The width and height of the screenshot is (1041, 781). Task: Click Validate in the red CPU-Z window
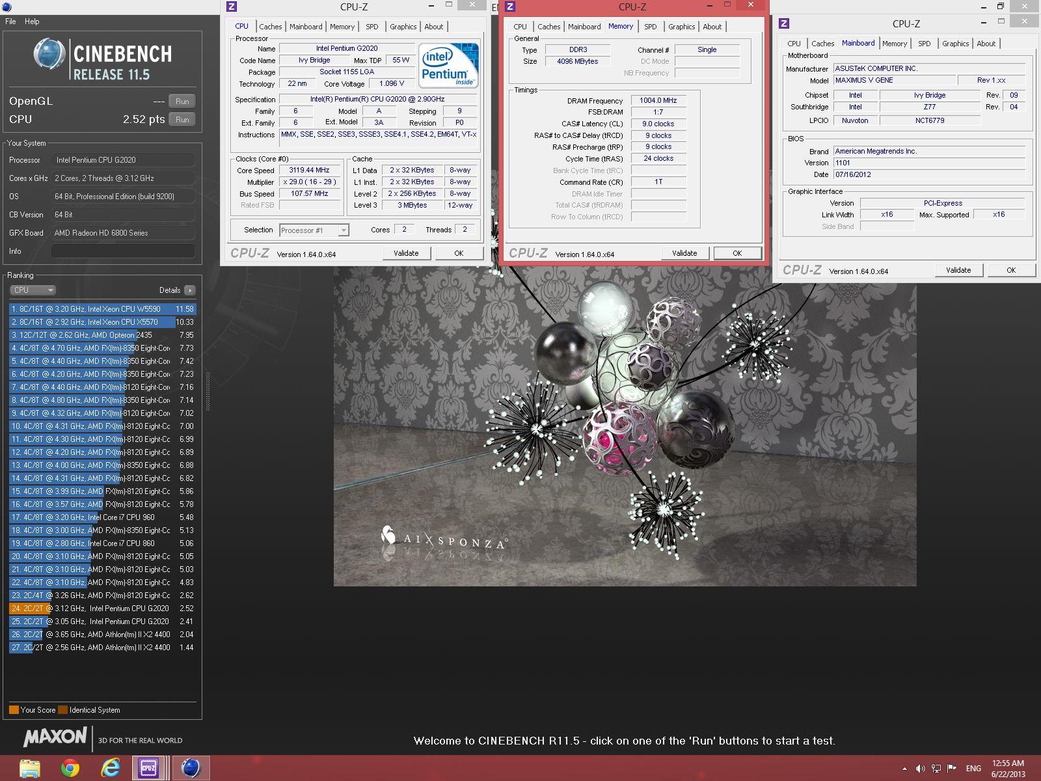click(684, 253)
